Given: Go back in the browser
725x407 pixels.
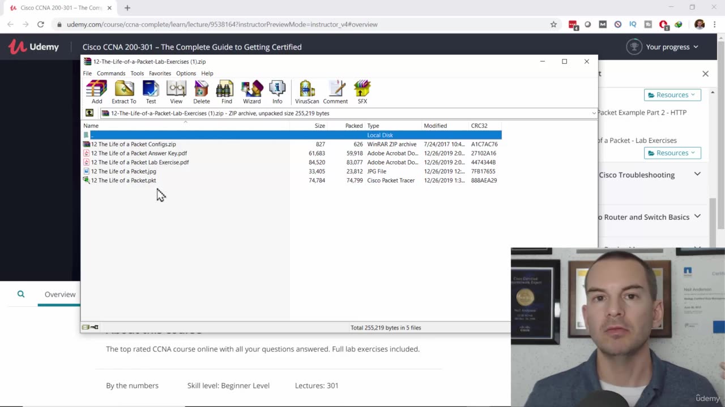Looking at the screenshot, I should [x=10, y=24].
